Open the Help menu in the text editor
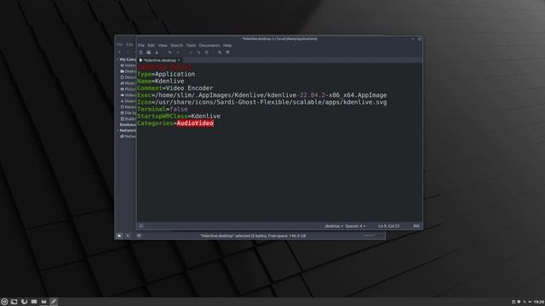The image size is (545, 306). click(227, 45)
